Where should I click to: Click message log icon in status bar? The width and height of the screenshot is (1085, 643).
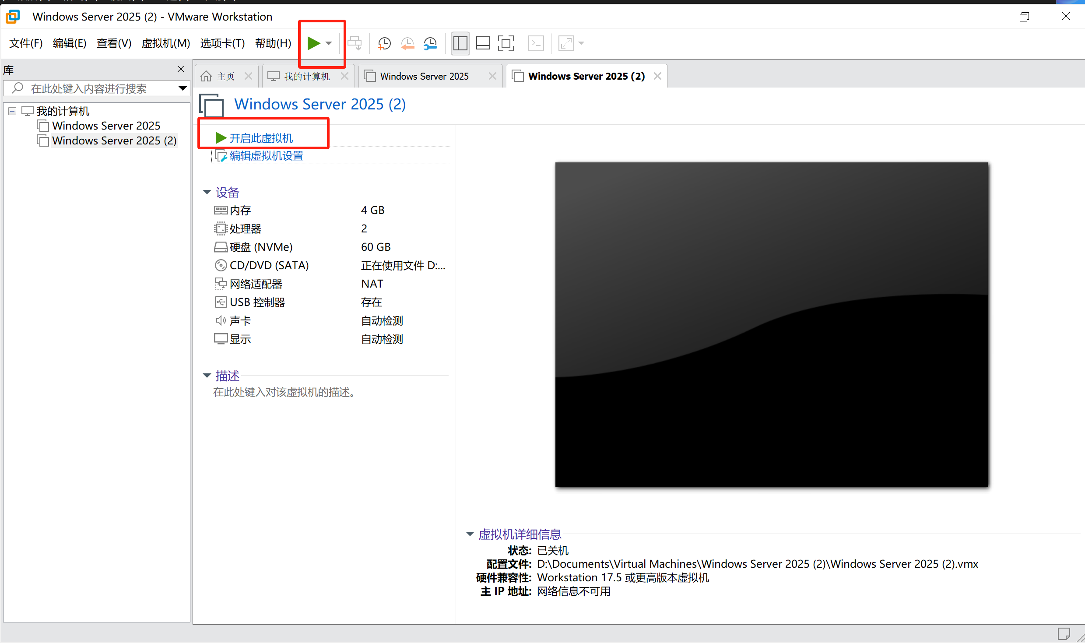point(1064,633)
